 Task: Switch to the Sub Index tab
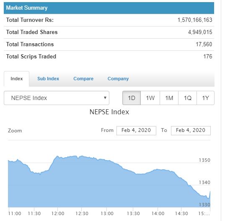(x=48, y=79)
